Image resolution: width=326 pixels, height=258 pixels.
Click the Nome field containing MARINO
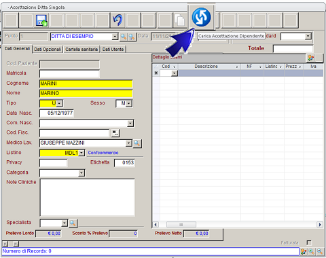coord(86,93)
